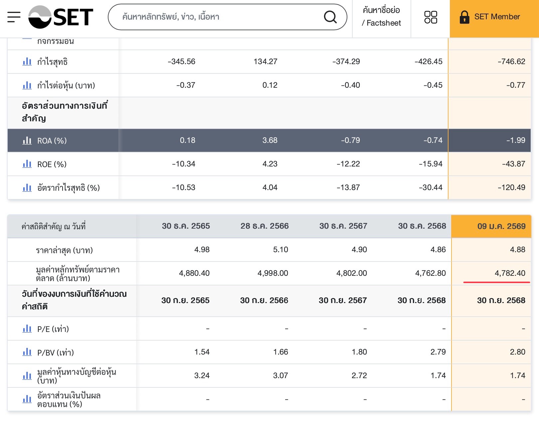
Task: Click the SET Member button
Action: pos(494,17)
